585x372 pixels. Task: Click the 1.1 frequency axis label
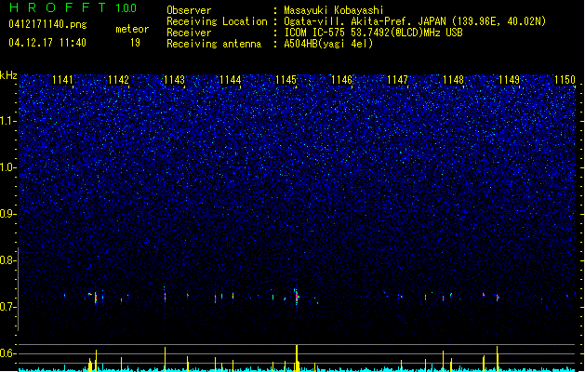[8, 121]
